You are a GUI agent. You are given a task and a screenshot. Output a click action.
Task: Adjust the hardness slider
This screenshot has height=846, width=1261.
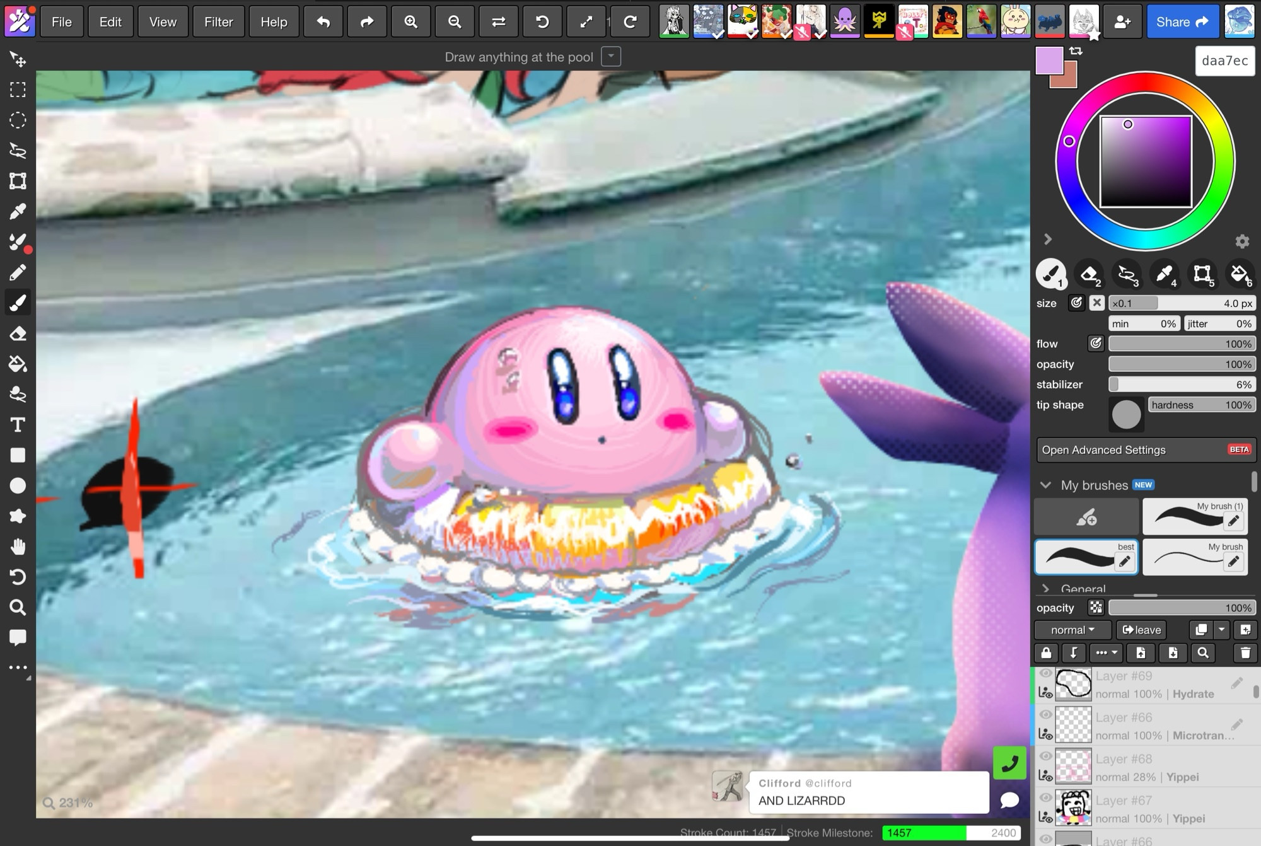[x=1202, y=405]
